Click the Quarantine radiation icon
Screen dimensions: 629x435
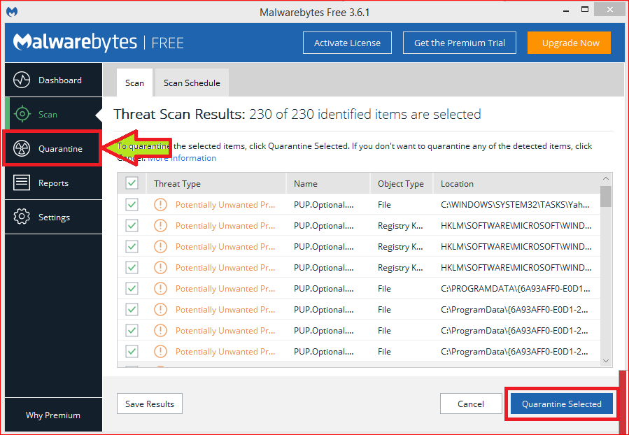click(x=22, y=149)
